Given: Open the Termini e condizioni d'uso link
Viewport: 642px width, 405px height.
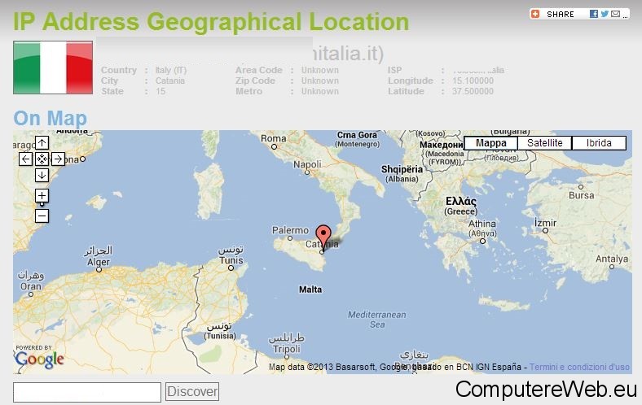Looking at the screenshot, I should pos(579,367).
